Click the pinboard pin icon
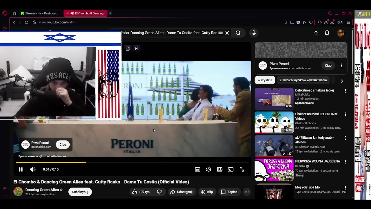The image size is (371, 209). [286, 22]
